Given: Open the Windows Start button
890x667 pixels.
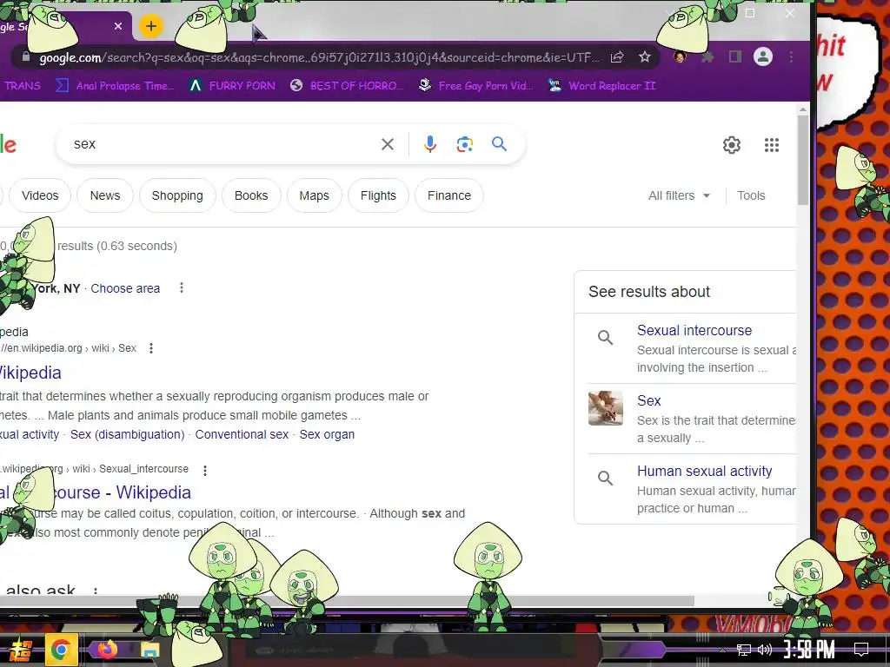Looking at the screenshot, I should coord(21,650).
